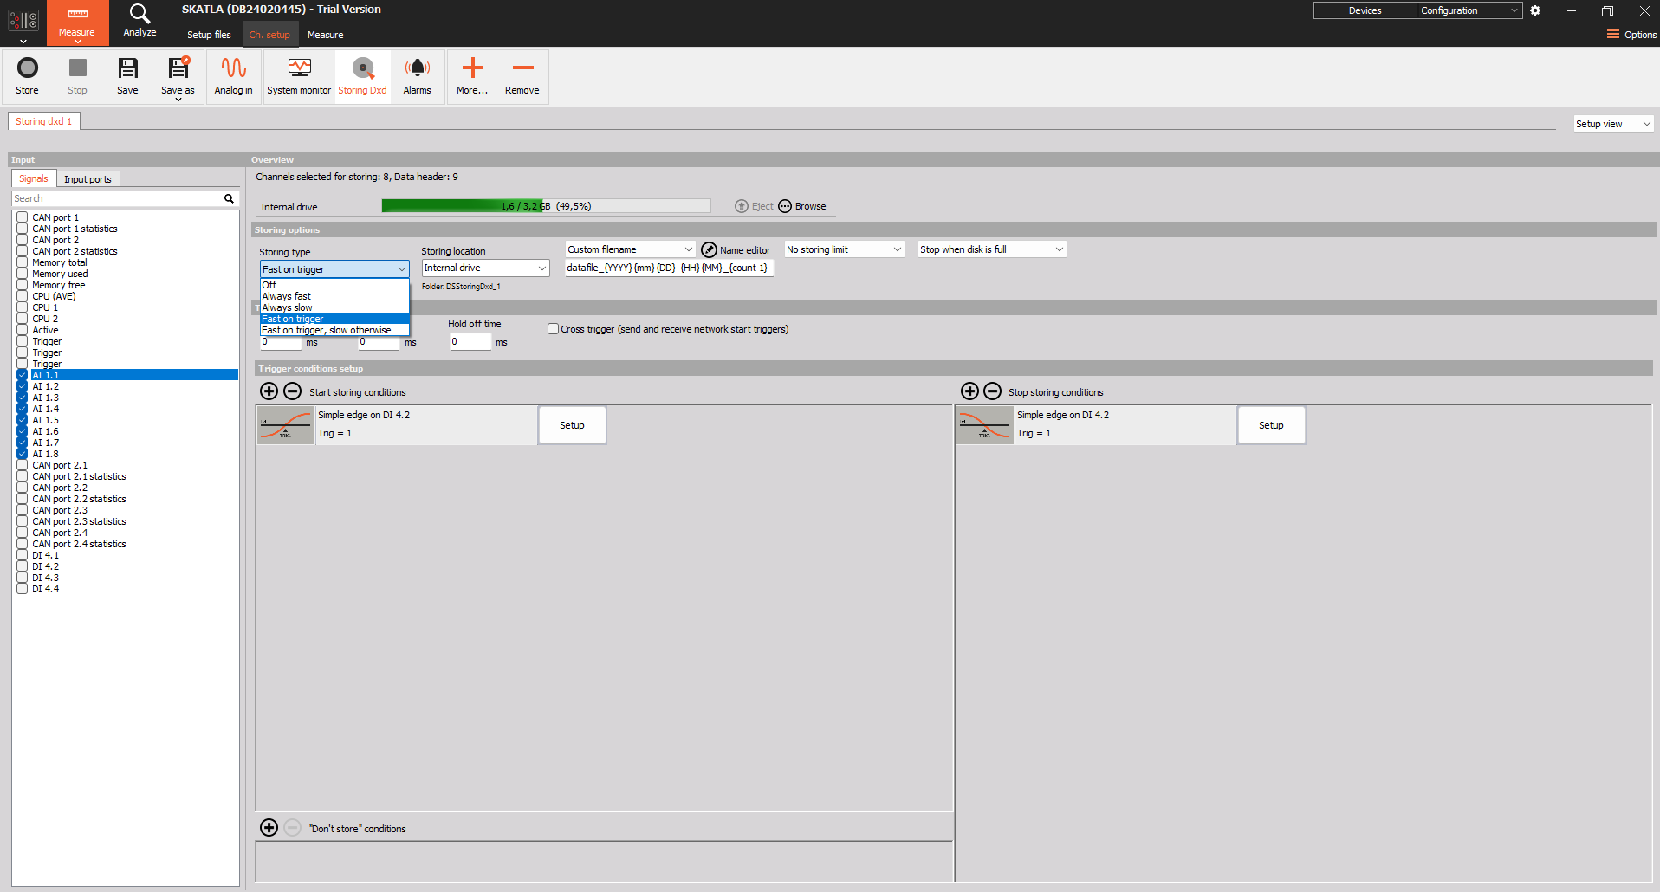The image size is (1660, 892).
Task: Check the CAN port 1 signal checkbox
Action: tap(22, 217)
